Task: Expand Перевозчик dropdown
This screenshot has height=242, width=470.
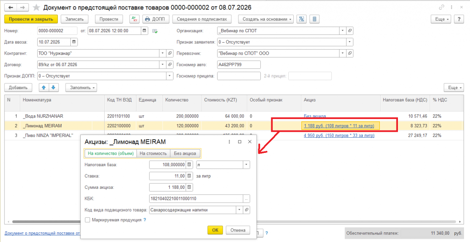Action: [343, 53]
